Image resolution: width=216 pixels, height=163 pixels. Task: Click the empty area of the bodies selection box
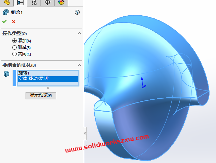pyautogui.click(x=48, y=84)
